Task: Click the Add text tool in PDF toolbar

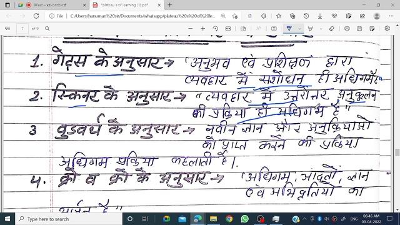Action: point(274,29)
